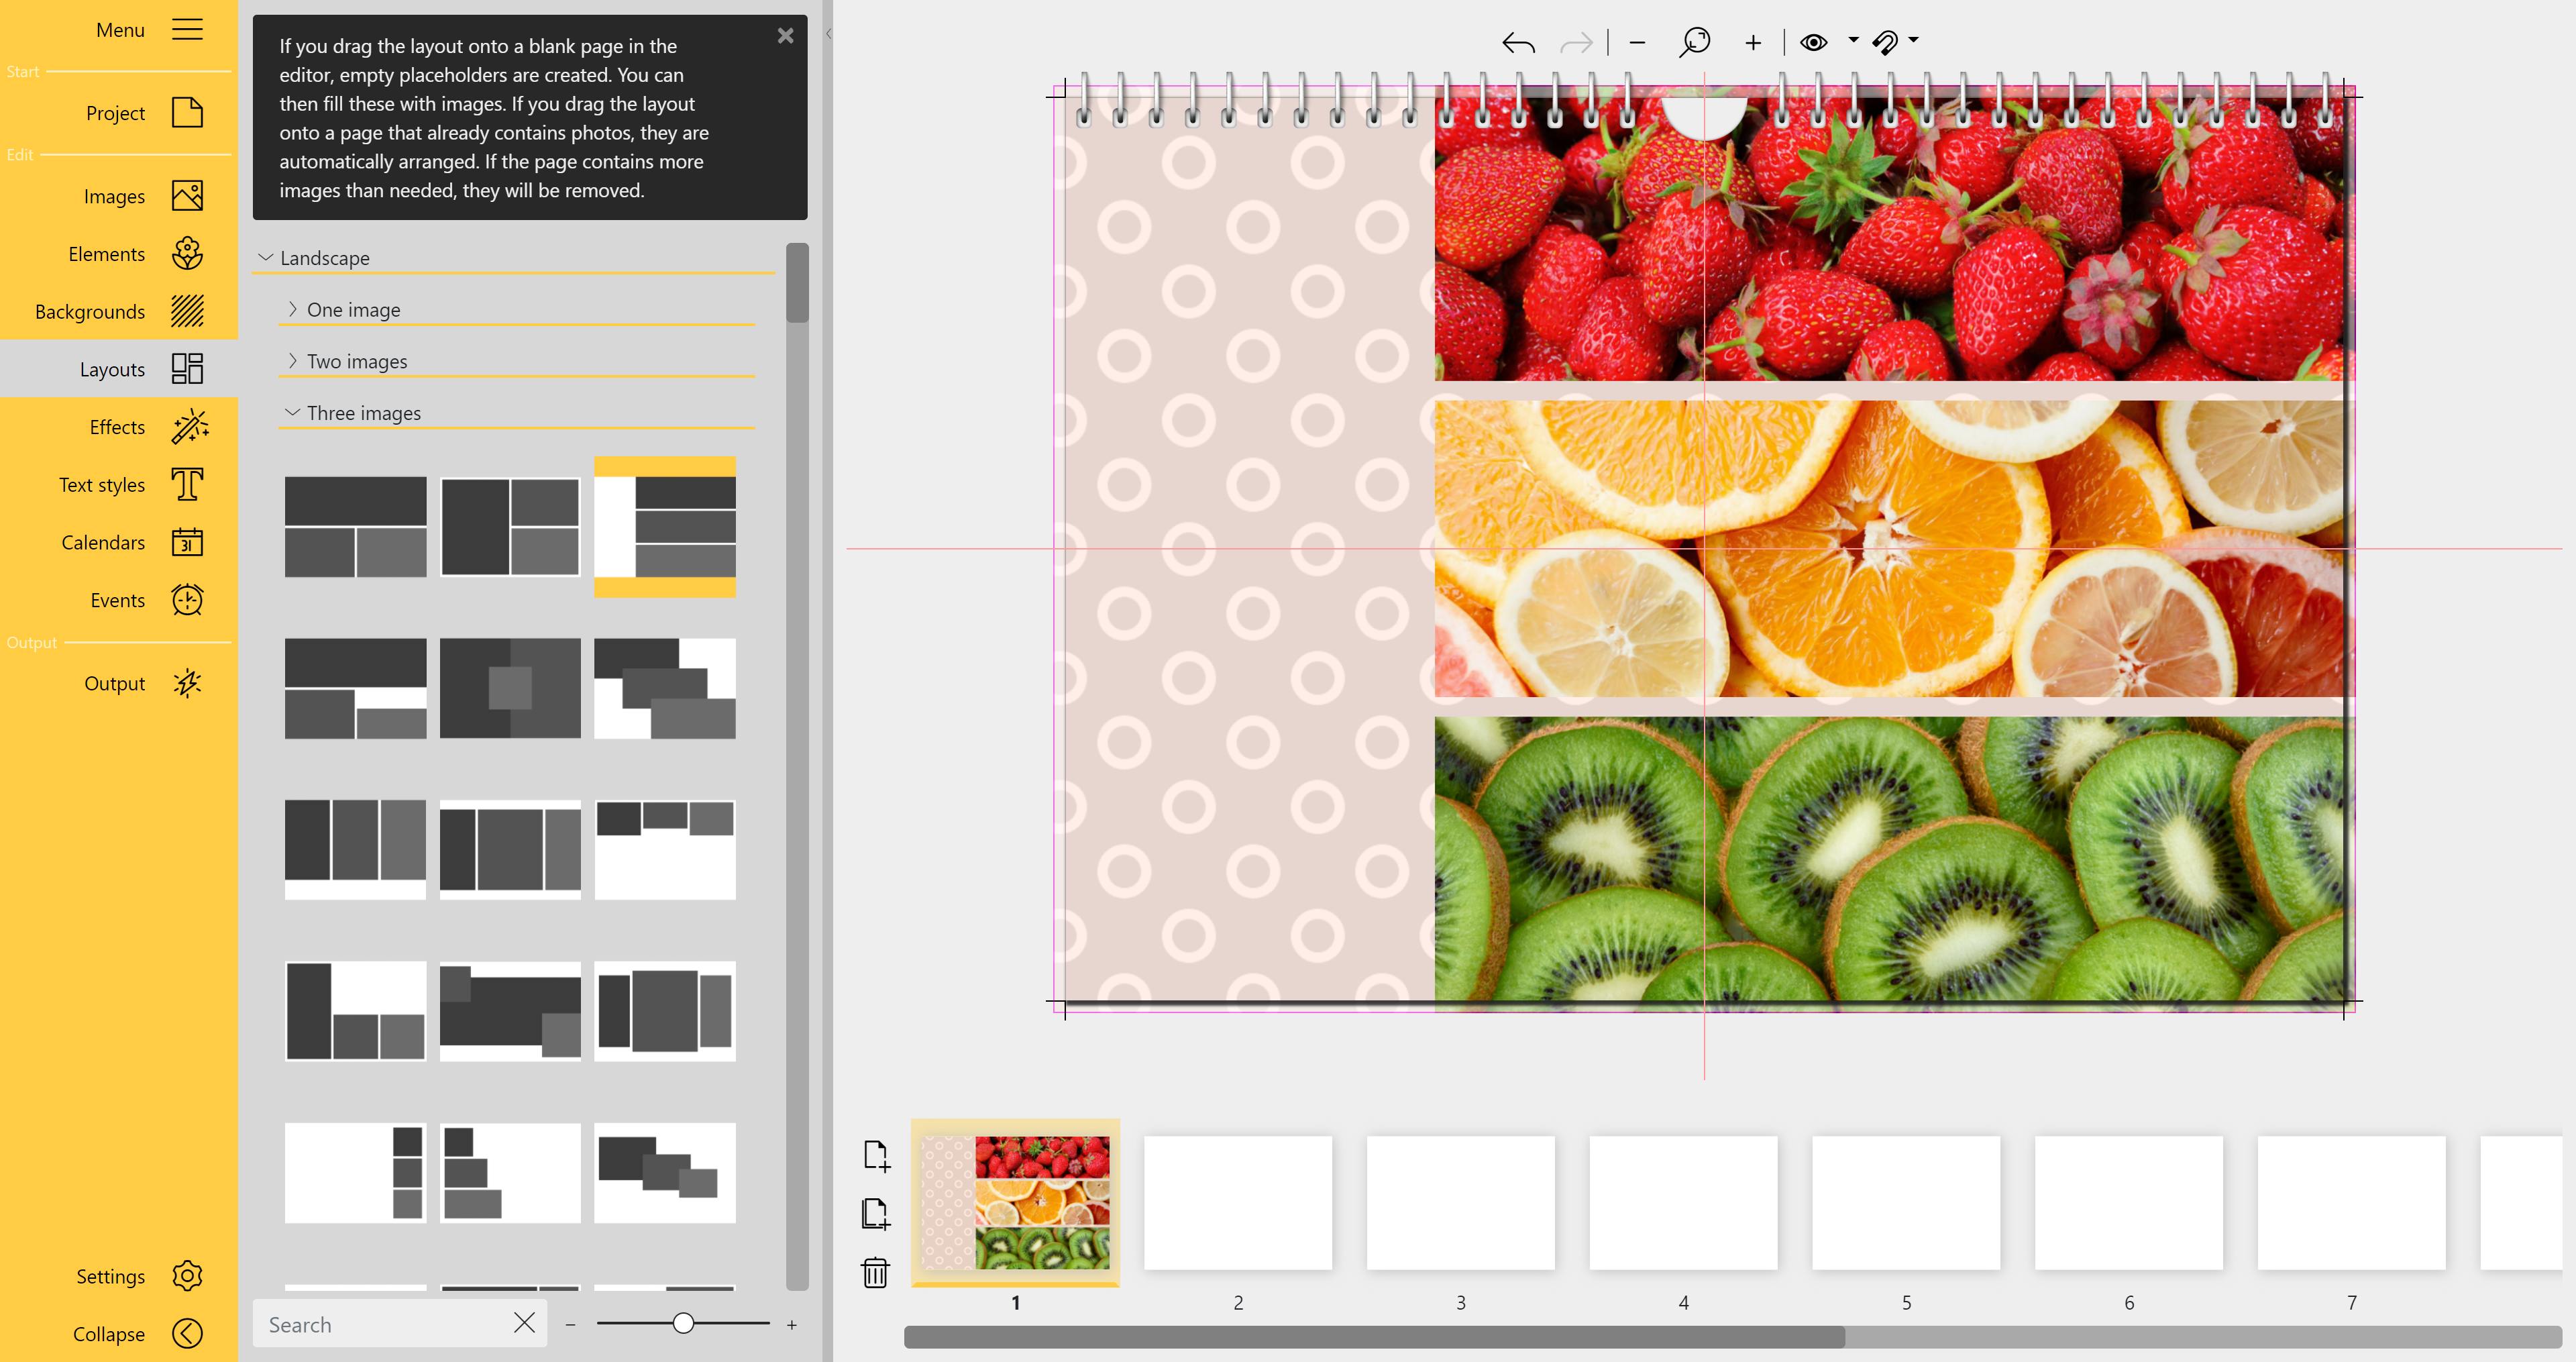This screenshot has height=1362, width=2576.
Task: Click the Project tab
Action: point(121,111)
